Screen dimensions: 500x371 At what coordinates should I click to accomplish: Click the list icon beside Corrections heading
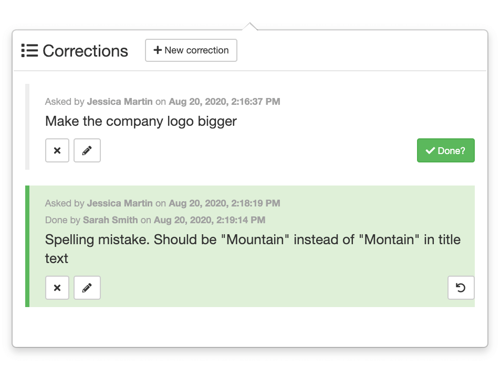[29, 51]
